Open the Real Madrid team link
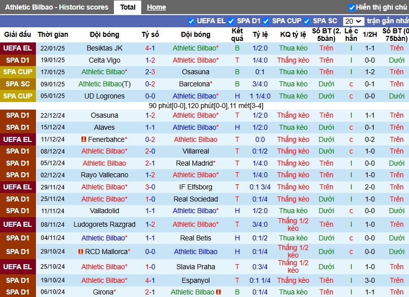 pos(194,163)
